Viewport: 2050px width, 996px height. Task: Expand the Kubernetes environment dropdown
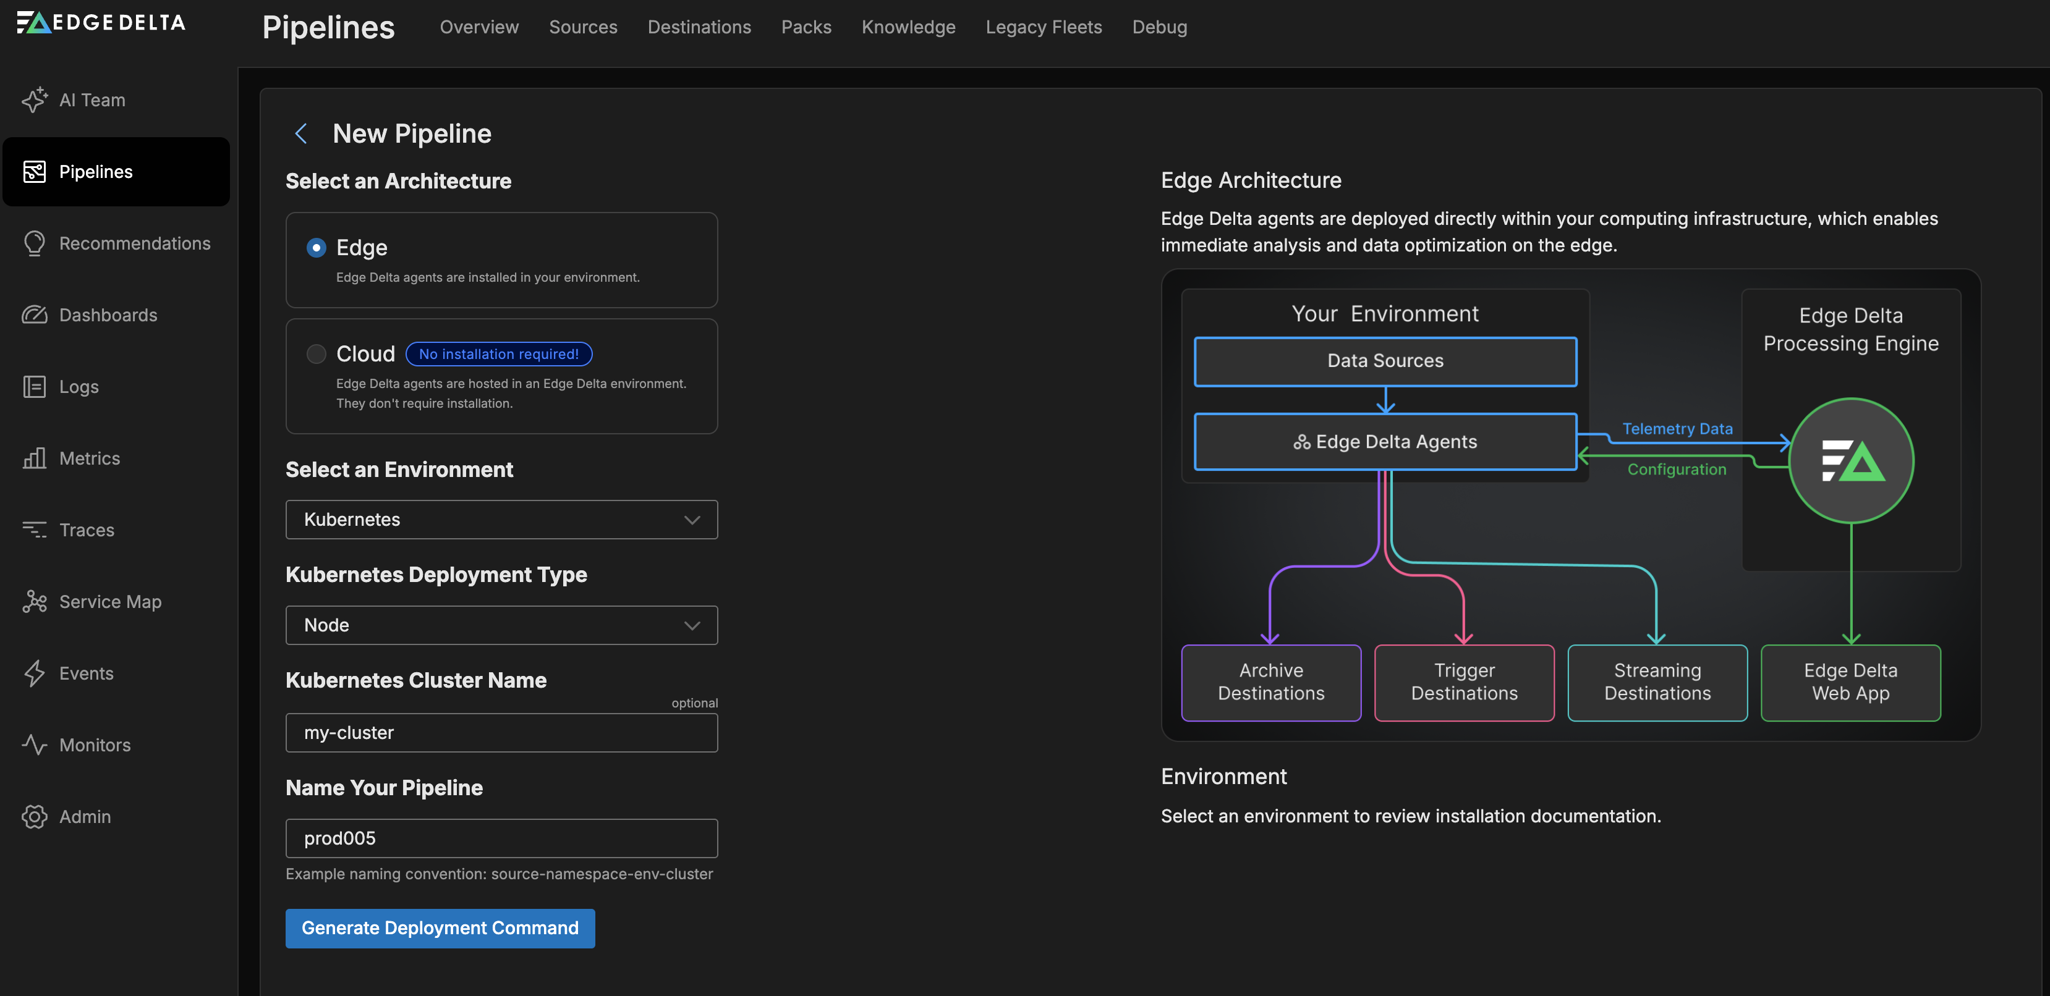tap(501, 520)
